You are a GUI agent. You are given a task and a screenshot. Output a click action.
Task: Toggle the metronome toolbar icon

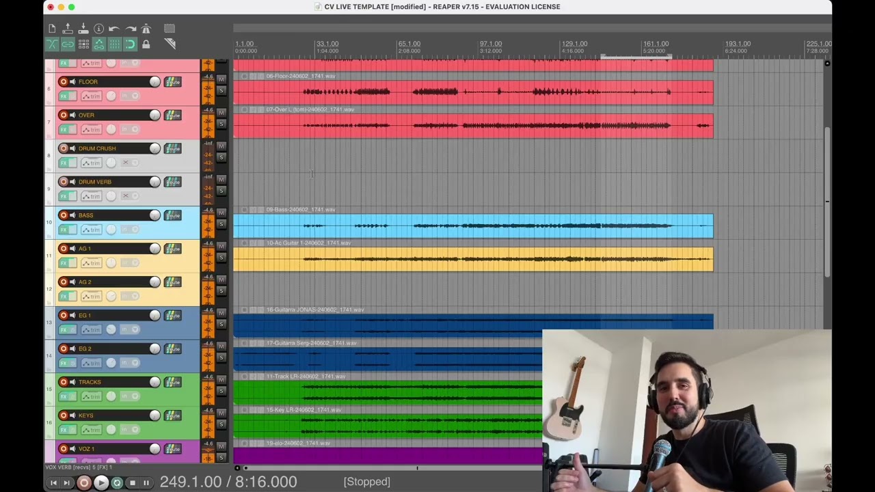pos(146,29)
